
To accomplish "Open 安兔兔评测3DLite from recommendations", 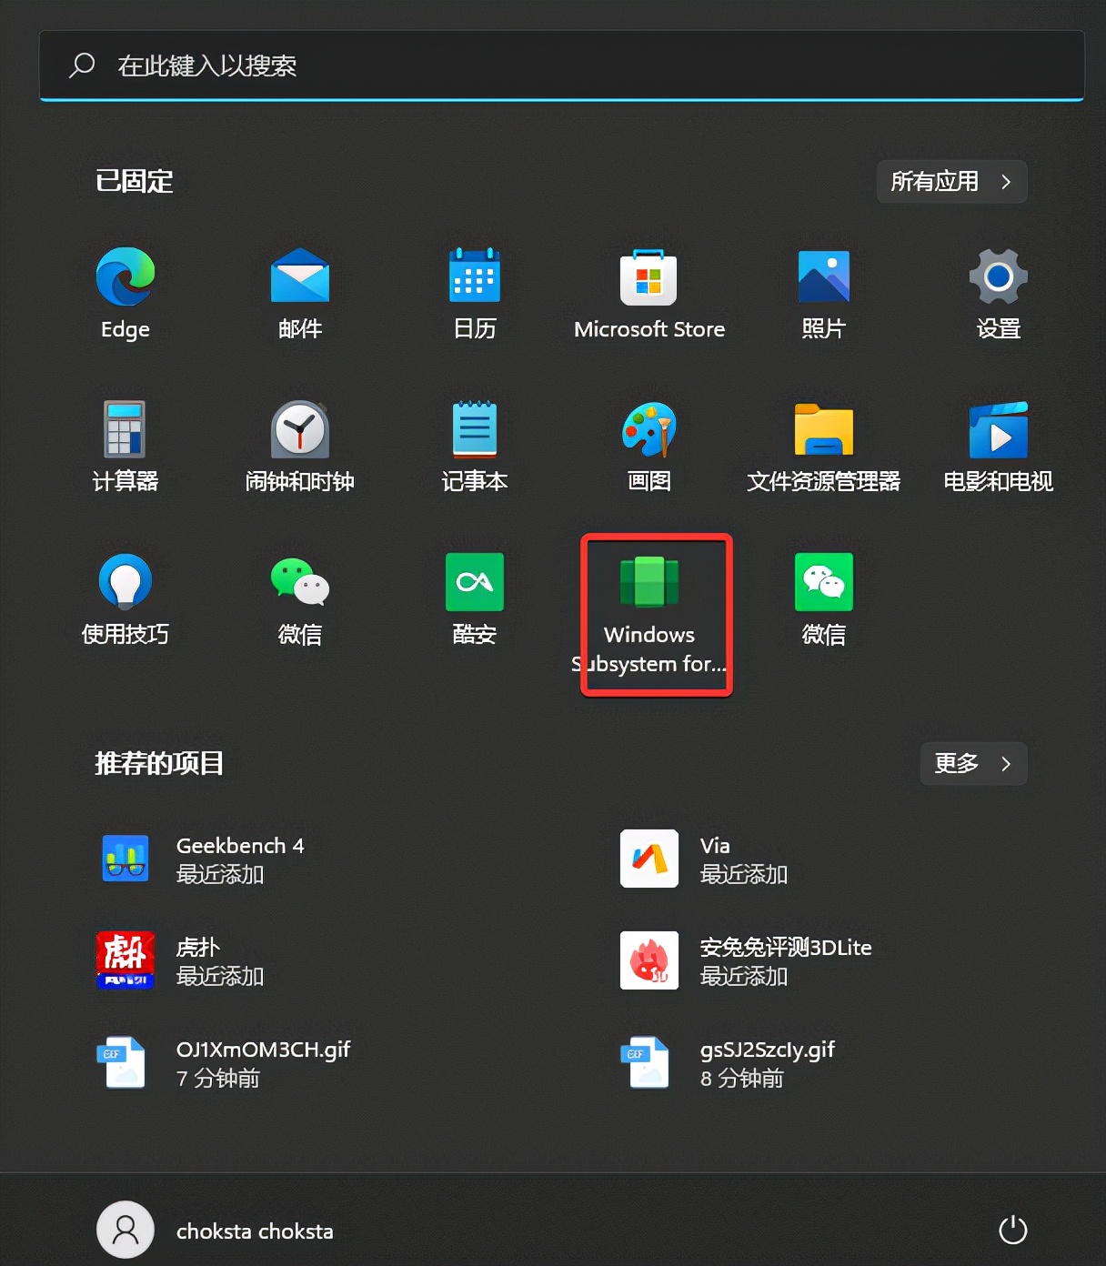I will pyautogui.click(x=746, y=960).
